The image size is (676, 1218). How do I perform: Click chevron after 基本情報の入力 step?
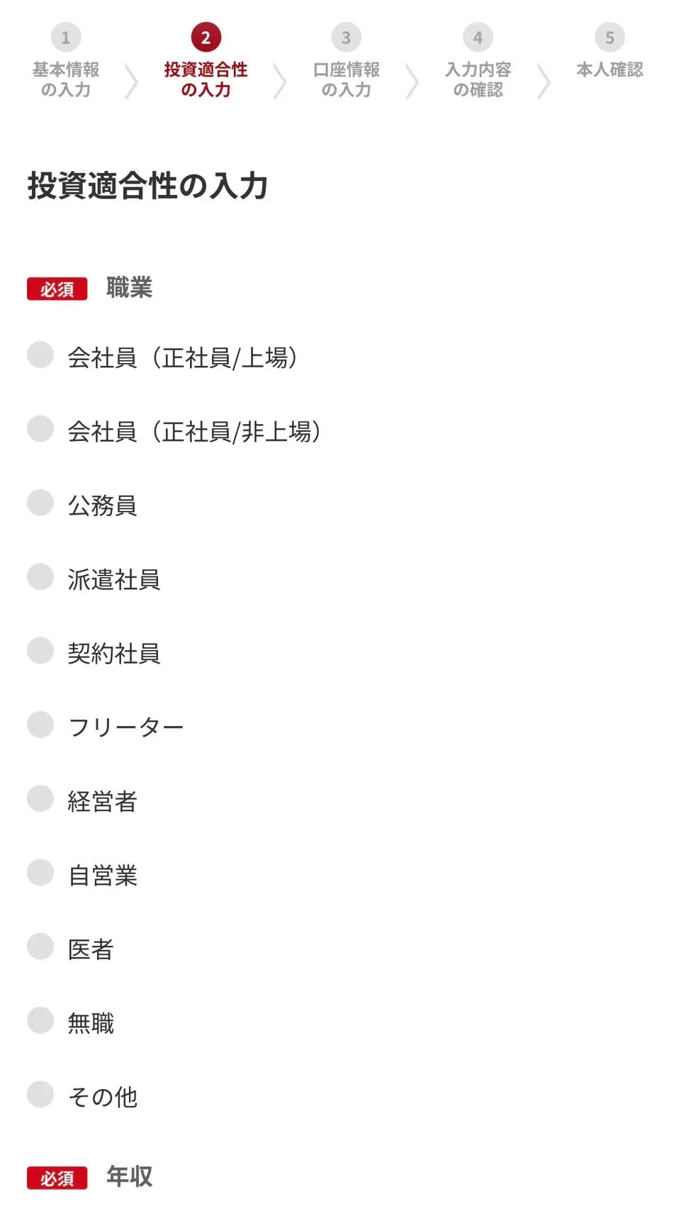(131, 80)
